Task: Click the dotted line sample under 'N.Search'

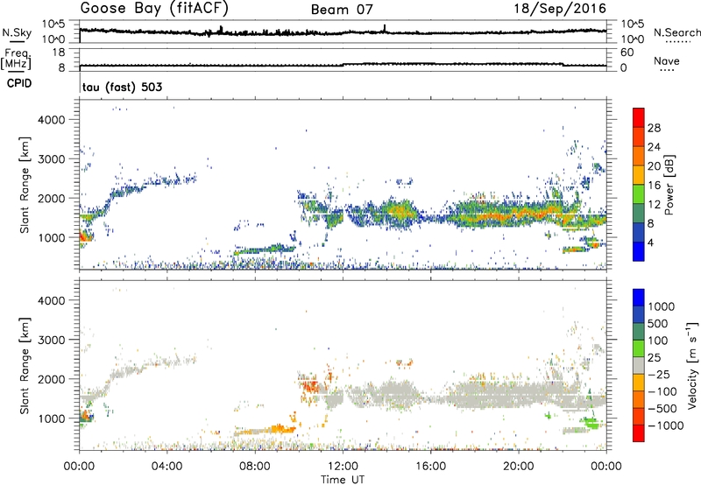Action: pyautogui.click(x=677, y=42)
